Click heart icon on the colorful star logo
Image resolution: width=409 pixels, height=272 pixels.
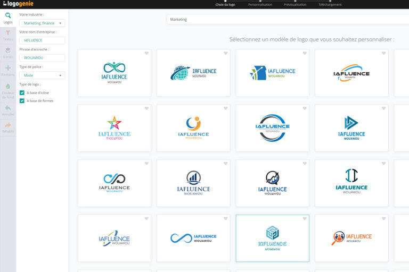coord(146,108)
